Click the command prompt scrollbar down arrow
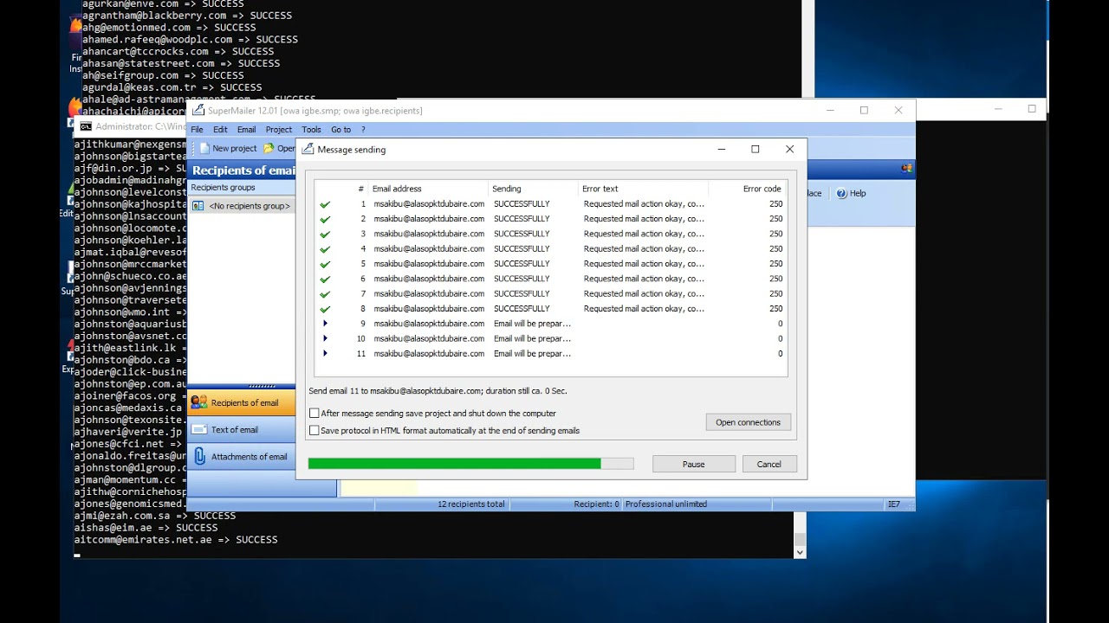The height and width of the screenshot is (623, 1109). point(800,552)
